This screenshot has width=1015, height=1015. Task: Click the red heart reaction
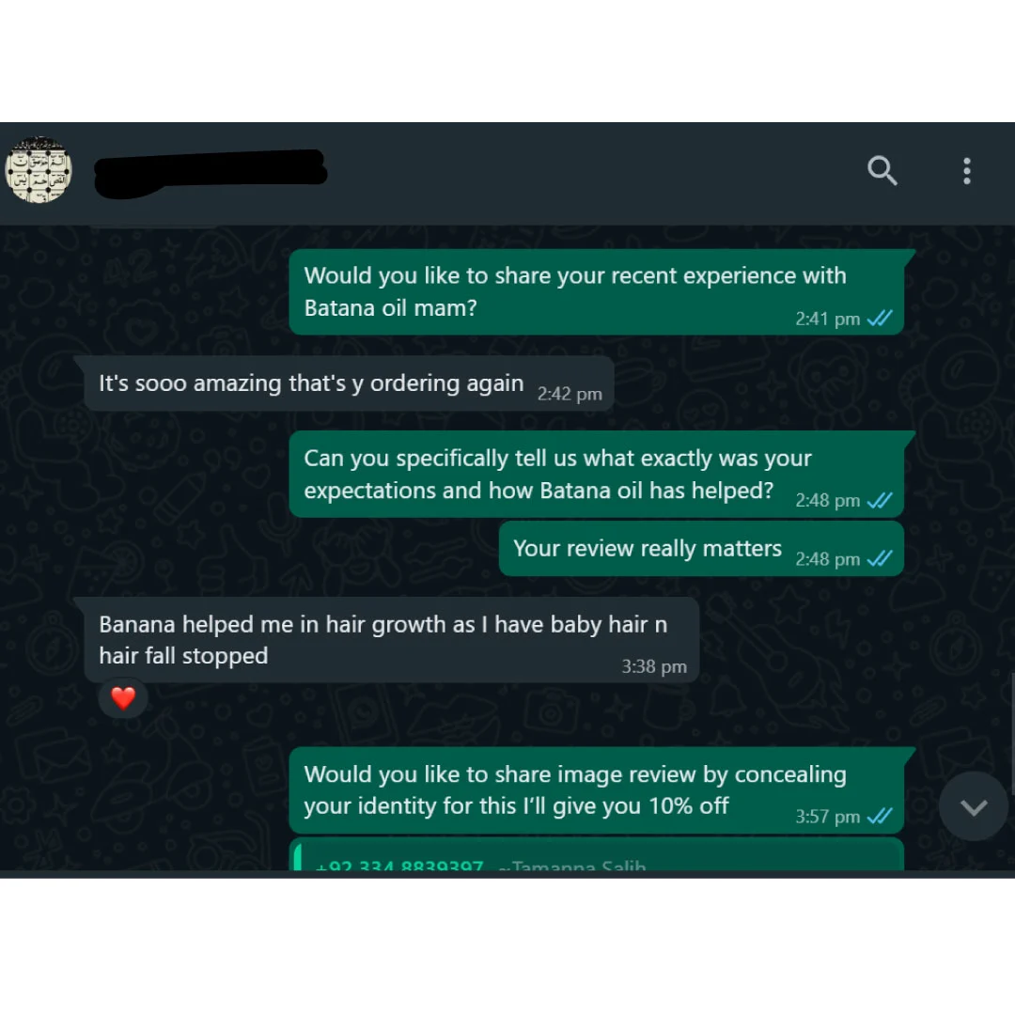pos(123,697)
